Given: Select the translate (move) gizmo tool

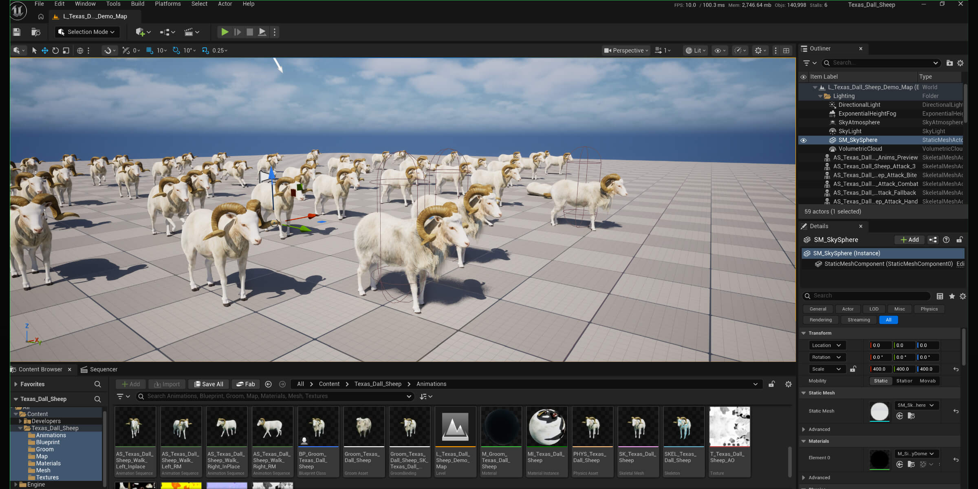Looking at the screenshot, I should point(45,51).
